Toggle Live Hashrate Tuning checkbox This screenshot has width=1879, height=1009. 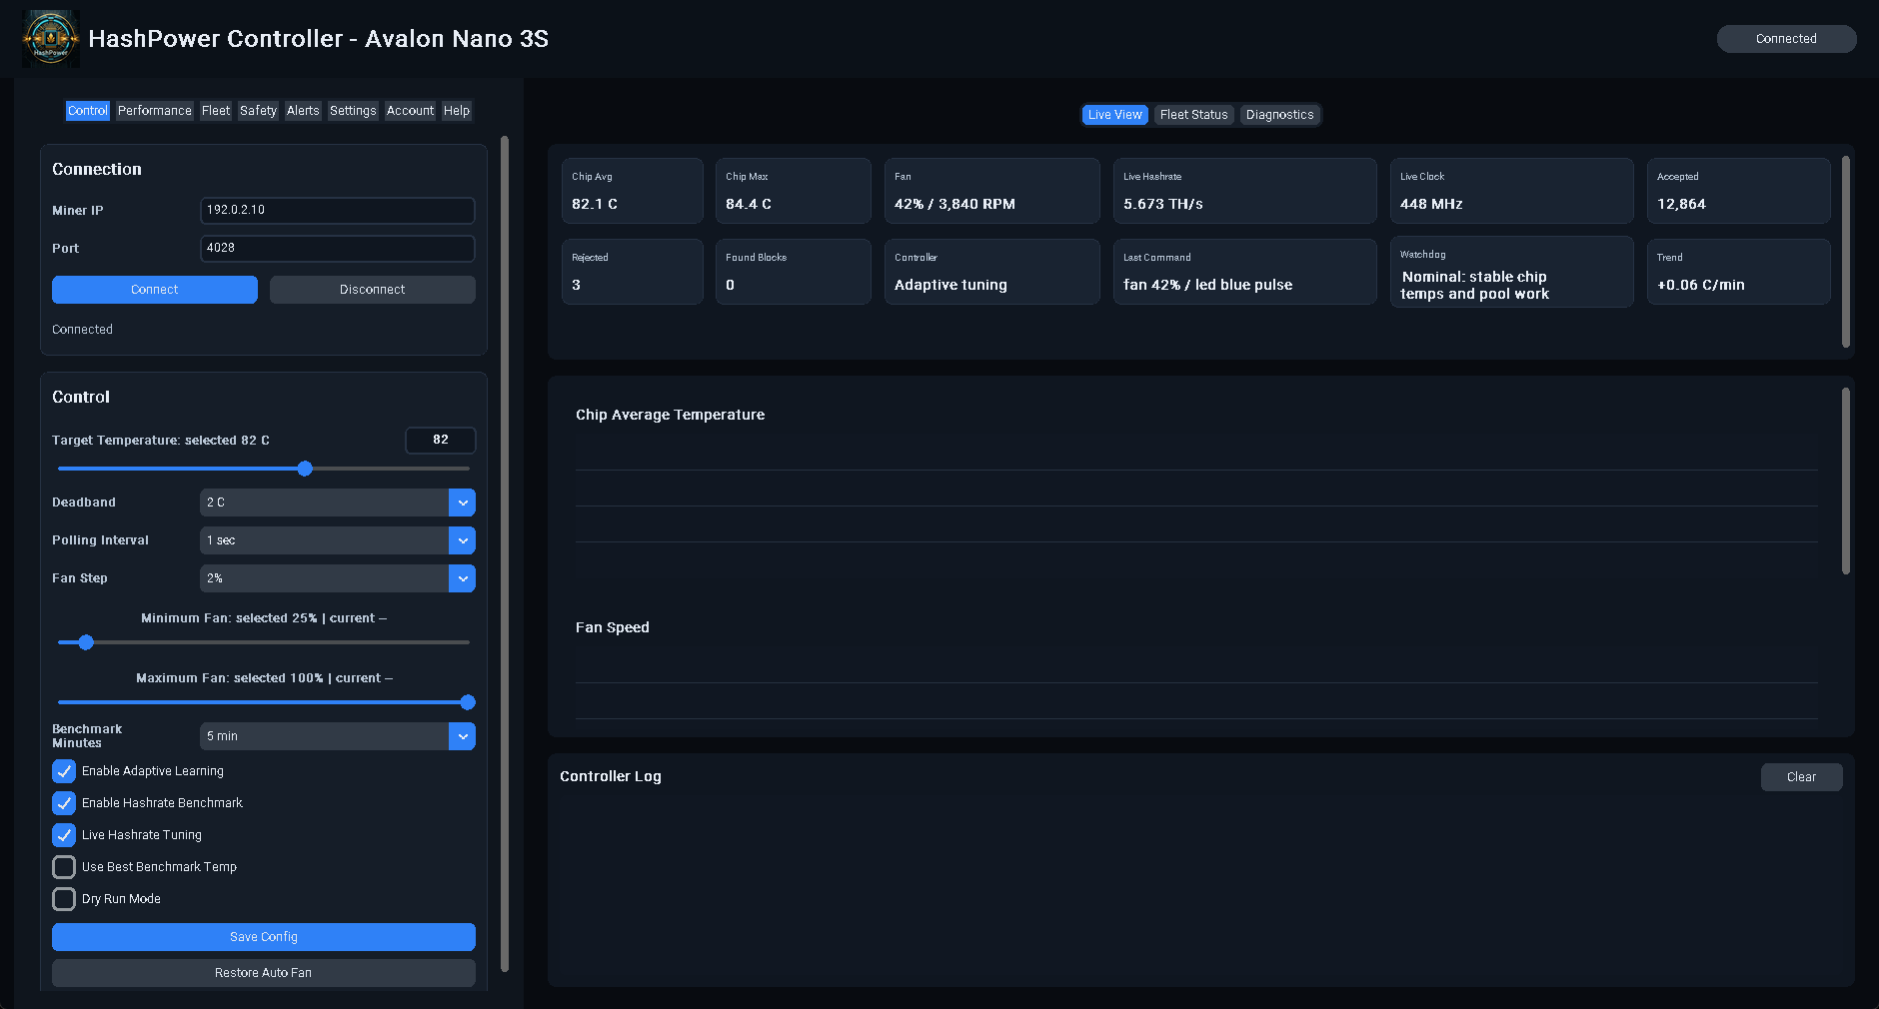[x=64, y=835]
